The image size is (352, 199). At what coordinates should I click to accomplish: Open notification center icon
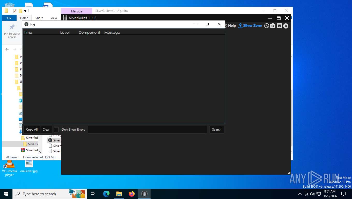[343, 194]
